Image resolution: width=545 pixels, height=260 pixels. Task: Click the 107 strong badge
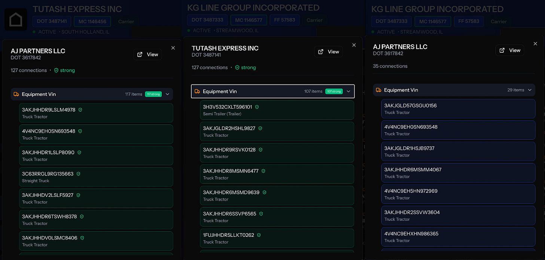pyautogui.click(x=334, y=91)
